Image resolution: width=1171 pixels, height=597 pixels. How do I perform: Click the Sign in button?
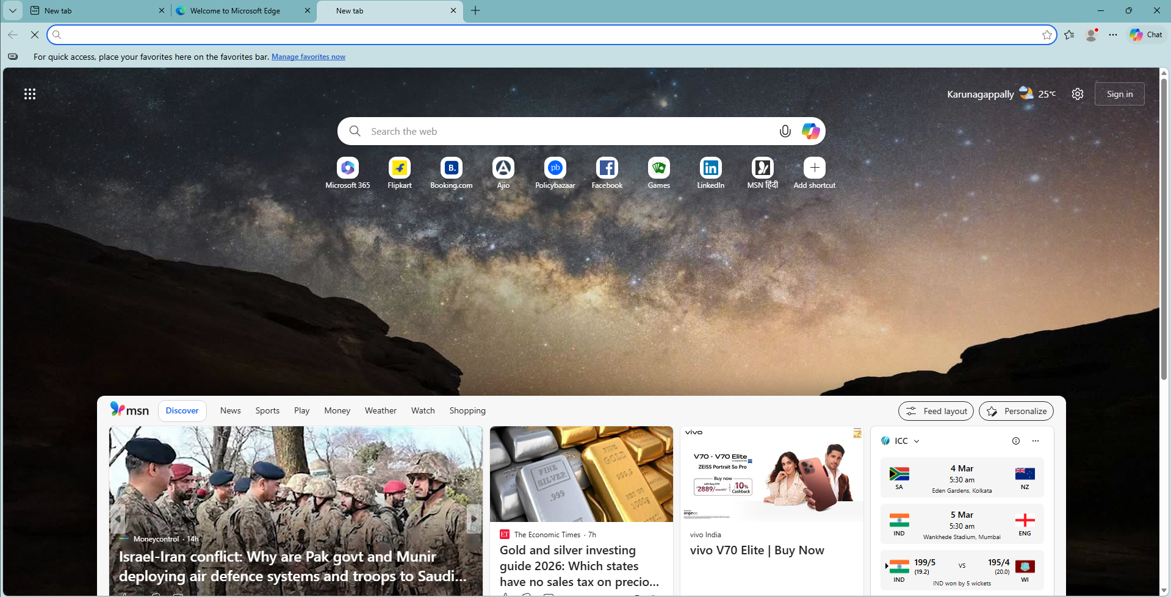pyautogui.click(x=1119, y=93)
